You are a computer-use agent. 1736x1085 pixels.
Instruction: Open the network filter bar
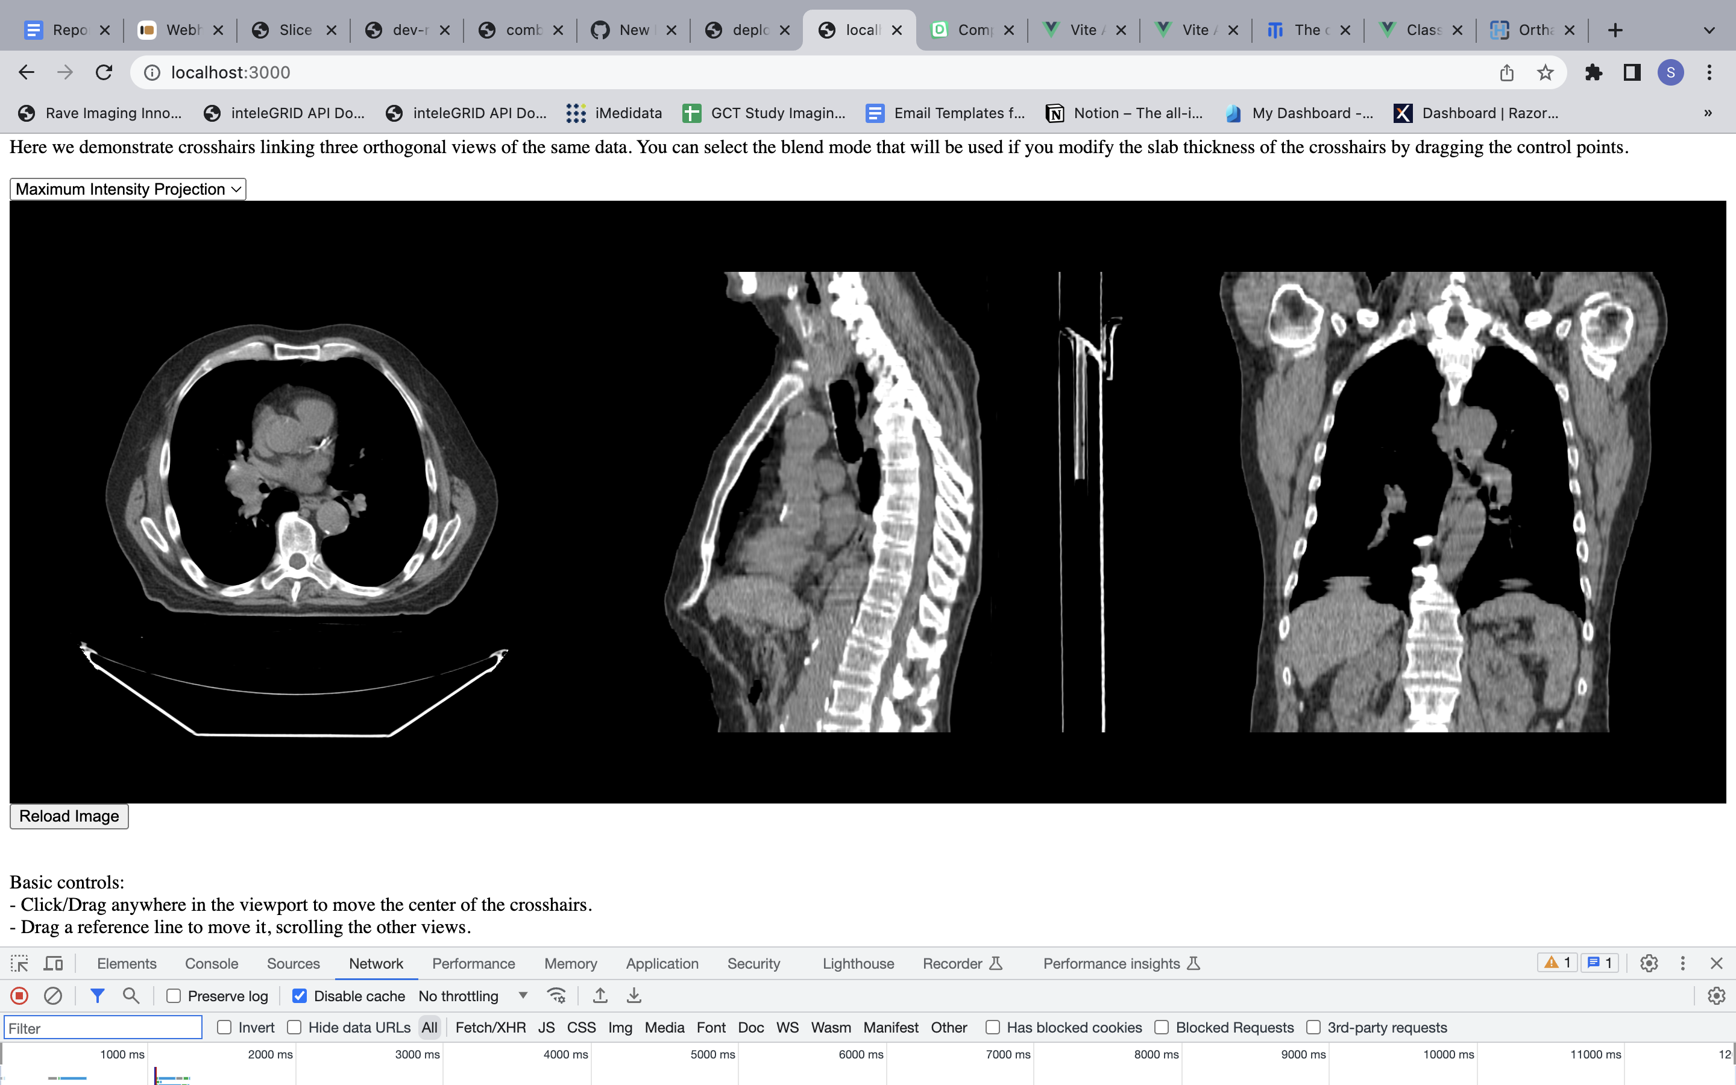98,995
